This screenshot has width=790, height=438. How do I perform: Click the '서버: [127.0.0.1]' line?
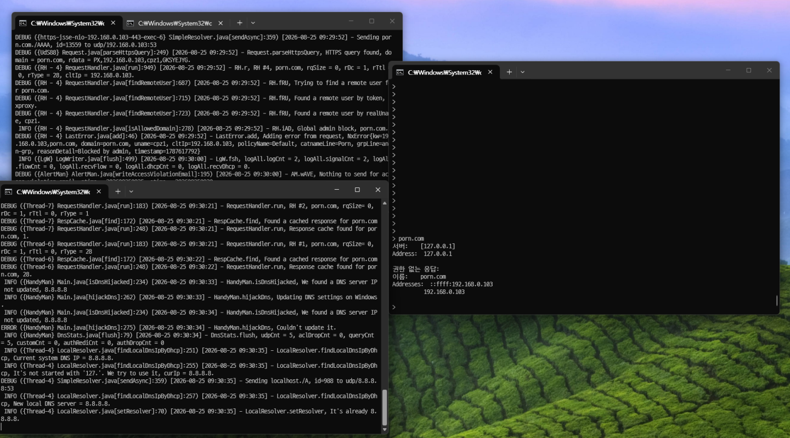pyautogui.click(x=424, y=246)
